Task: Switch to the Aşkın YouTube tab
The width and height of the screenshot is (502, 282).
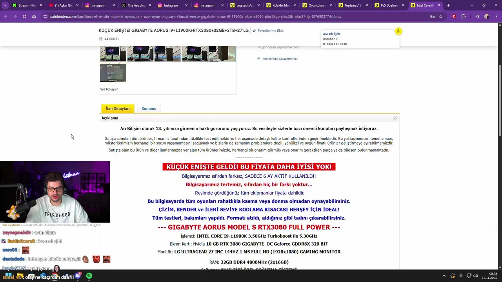Action: (63, 5)
